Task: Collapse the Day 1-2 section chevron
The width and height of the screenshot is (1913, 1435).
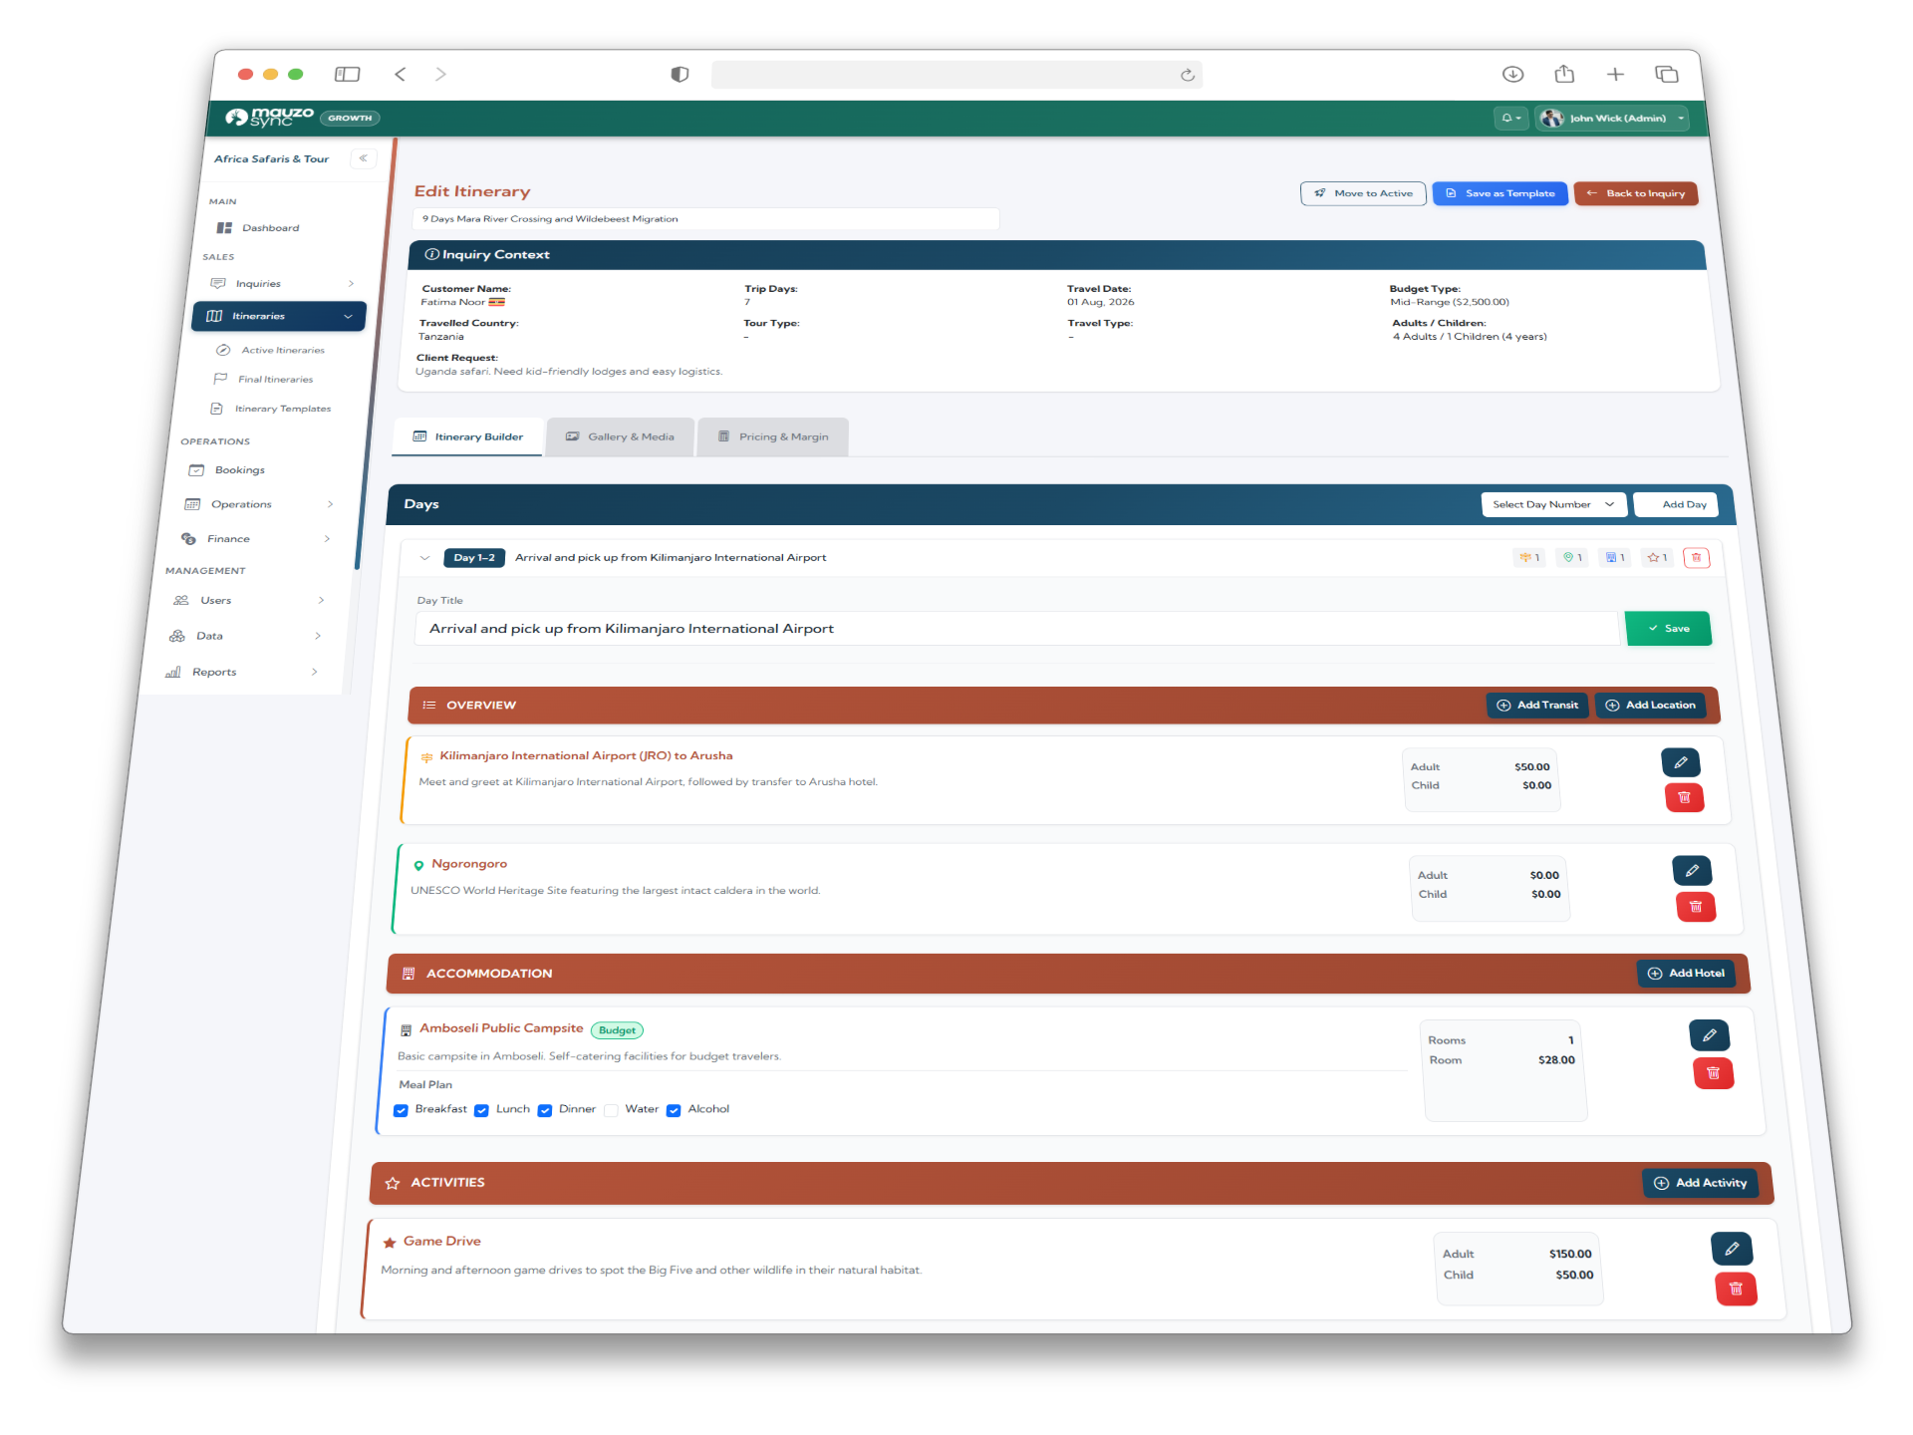Action: tap(424, 557)
